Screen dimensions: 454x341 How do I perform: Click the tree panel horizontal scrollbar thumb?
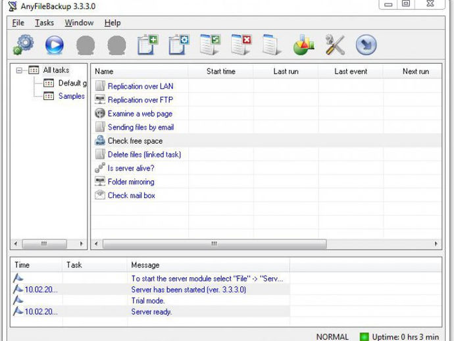coord(44,244)
